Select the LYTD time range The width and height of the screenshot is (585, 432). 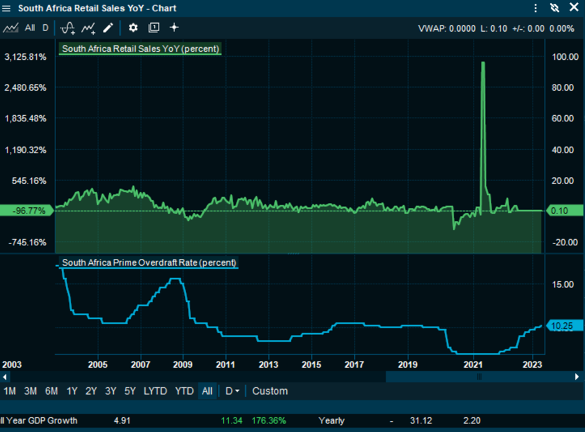[x=155, y=391]
